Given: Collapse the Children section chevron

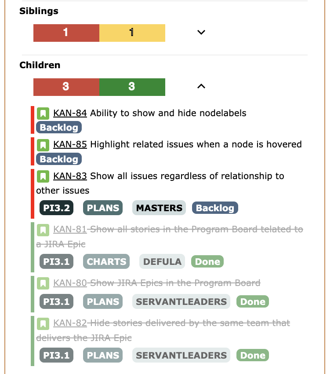Looking at the screenshot, I should tap(201, 86).
